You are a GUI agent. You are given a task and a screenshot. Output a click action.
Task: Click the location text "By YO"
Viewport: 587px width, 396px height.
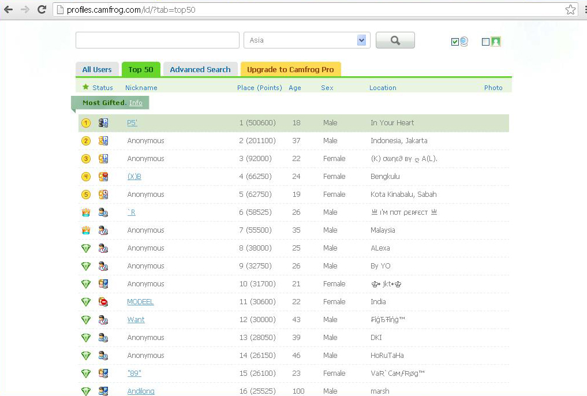380,266
